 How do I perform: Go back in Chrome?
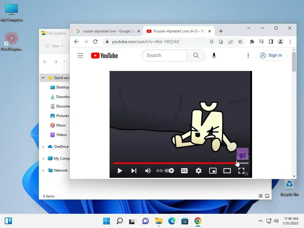click(x=76, y=42)
